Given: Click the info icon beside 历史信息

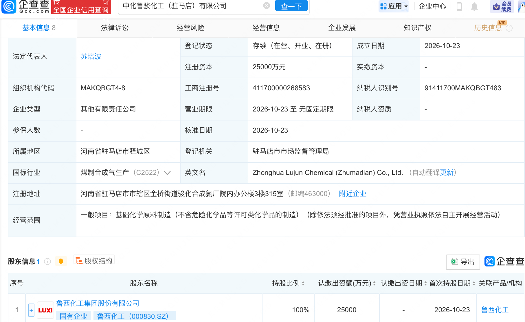Looking at the screenshot, I should click(509, 28).
